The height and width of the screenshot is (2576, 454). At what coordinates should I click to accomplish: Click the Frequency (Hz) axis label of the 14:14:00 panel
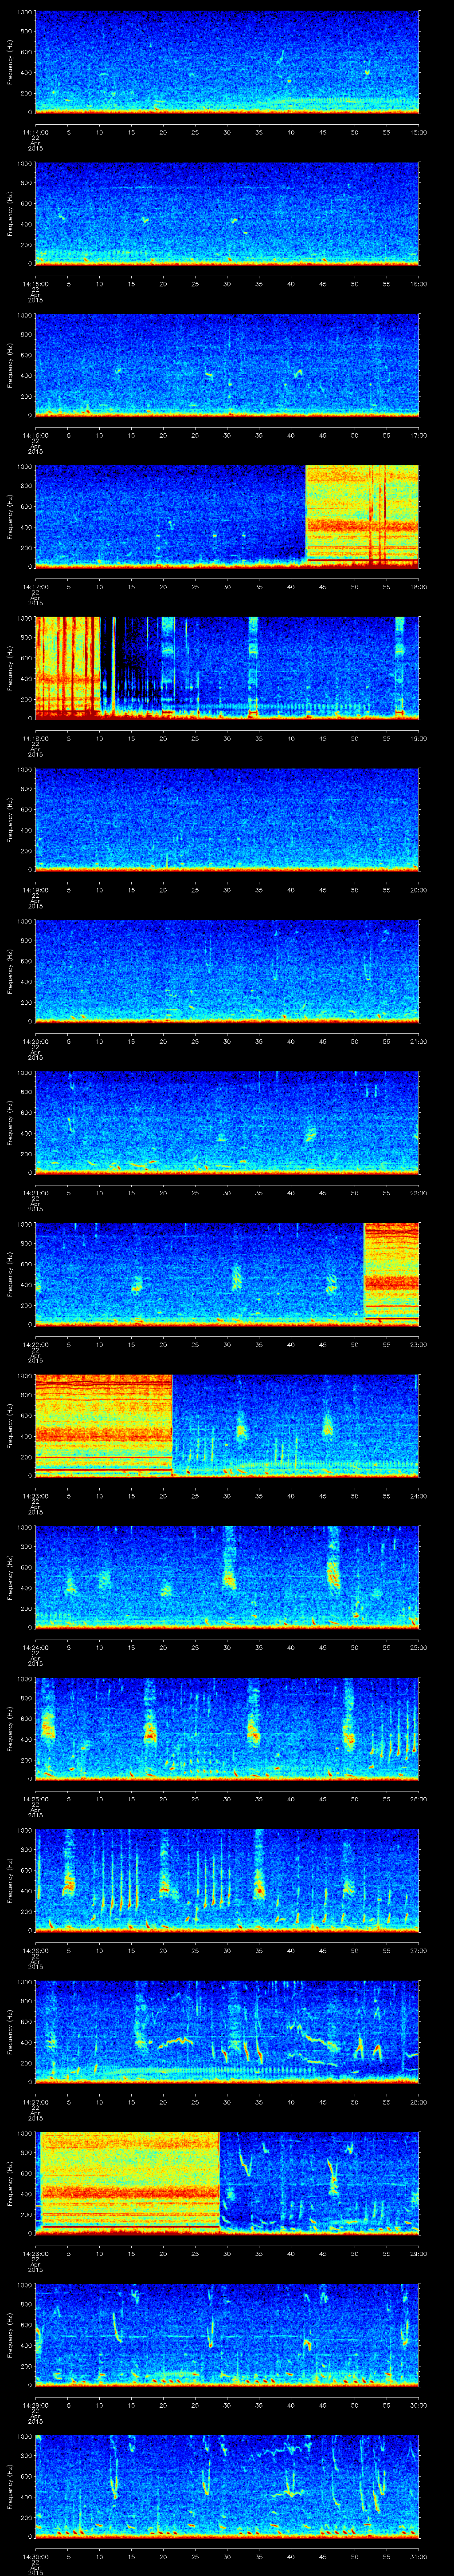[10, 62]
